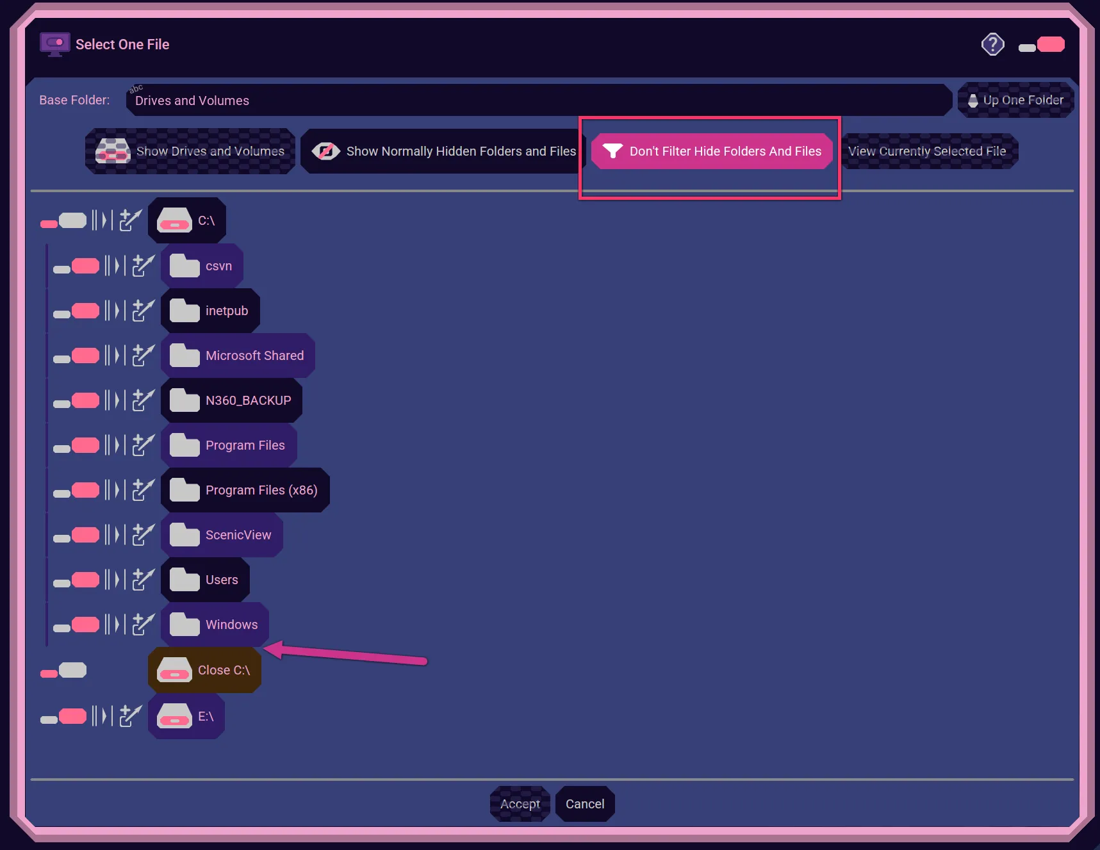This screenshot has height=850, width=1100.
Task: Open the Microsoft Shared folder
Action: click(238, 356)
